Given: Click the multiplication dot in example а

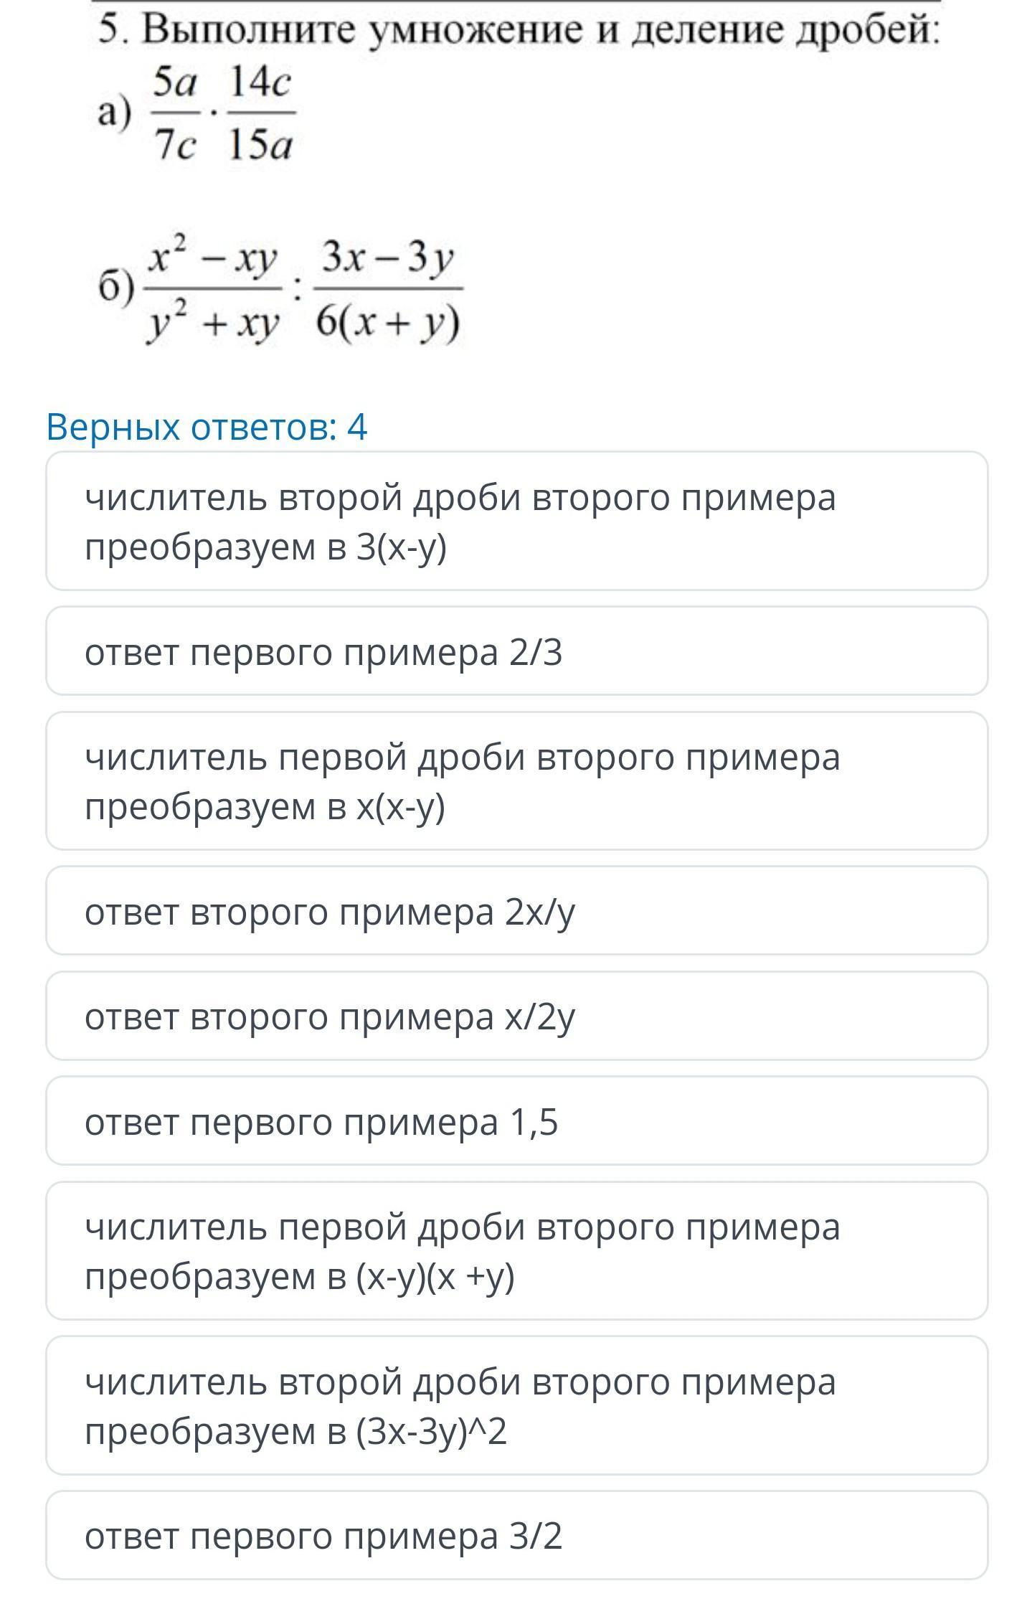Looking at the screenshot, I should tap(214, 113).
